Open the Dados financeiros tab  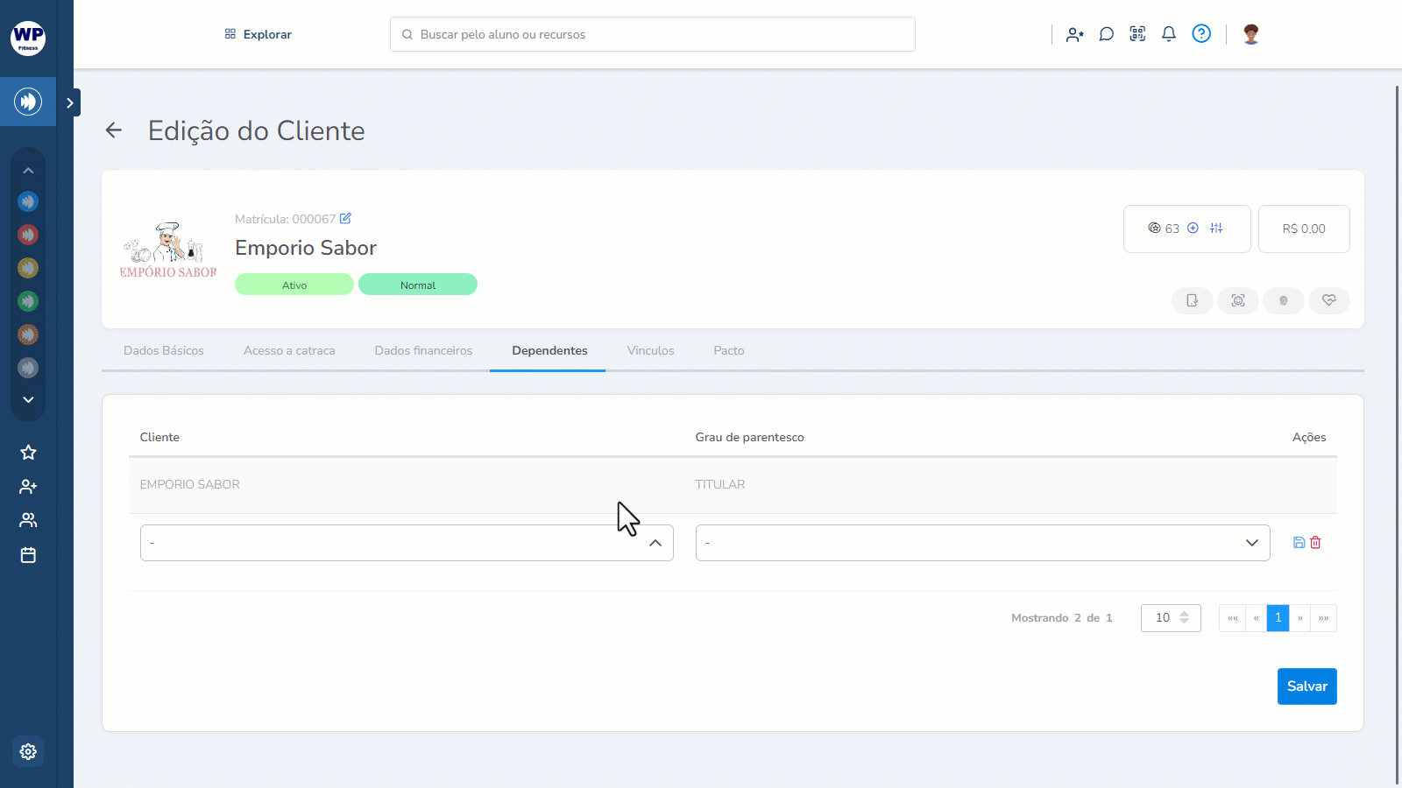point(423,350)
